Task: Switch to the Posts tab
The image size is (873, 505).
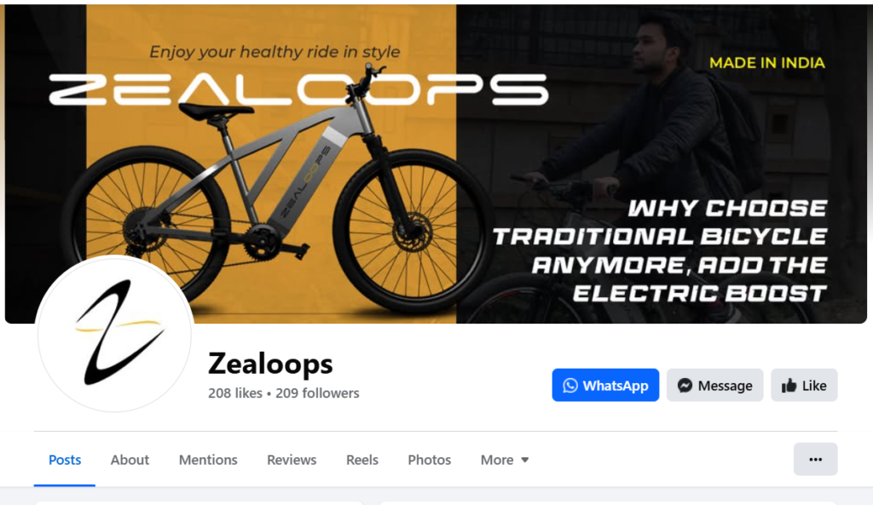Action: [x=65, y=460]
